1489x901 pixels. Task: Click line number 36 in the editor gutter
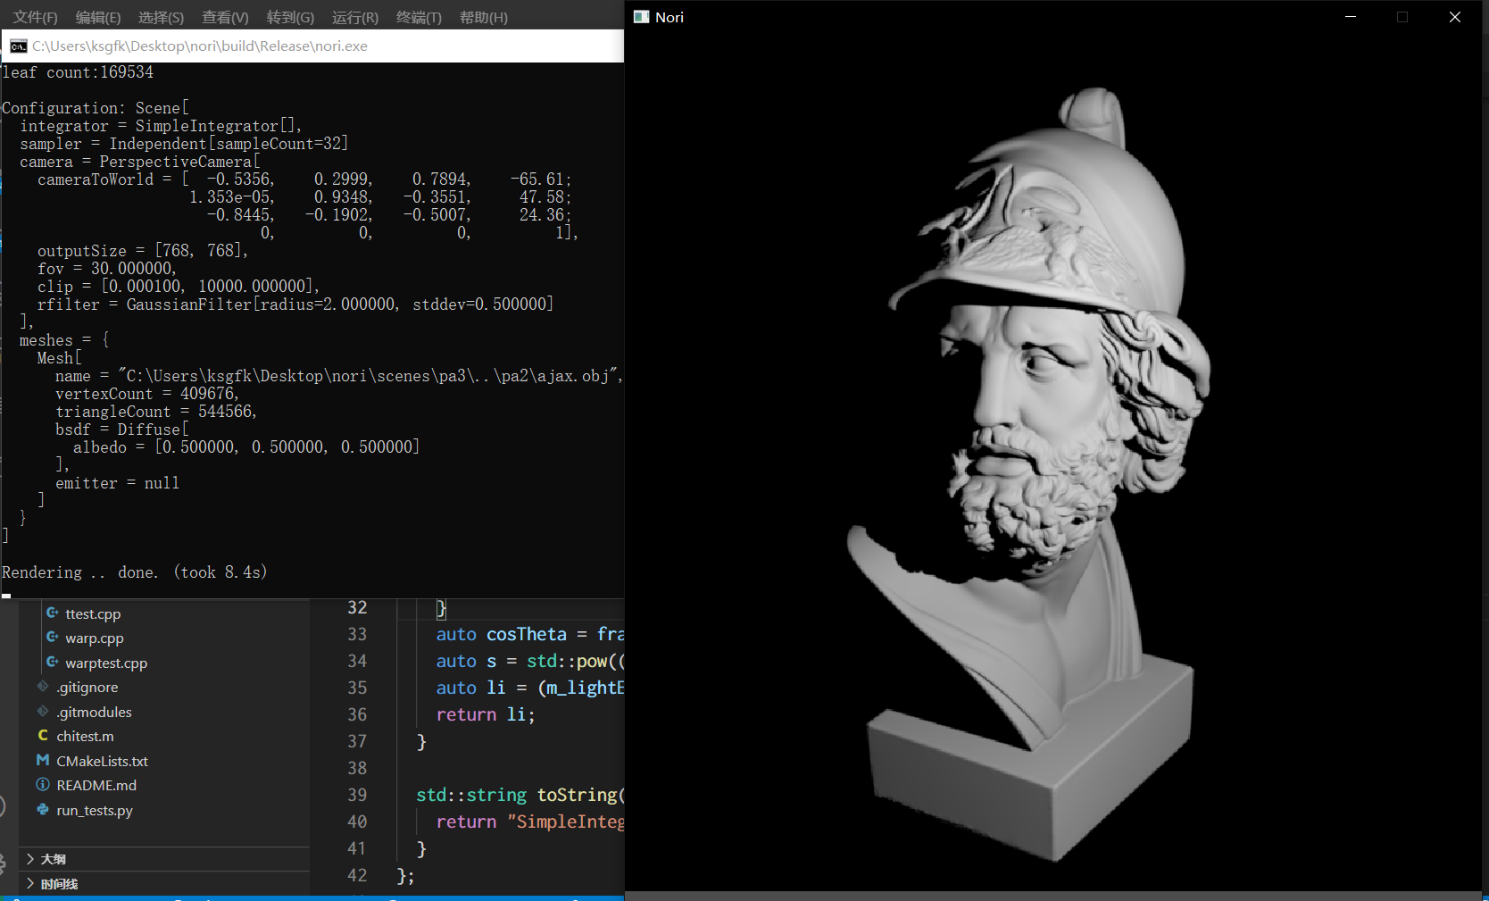357,714
